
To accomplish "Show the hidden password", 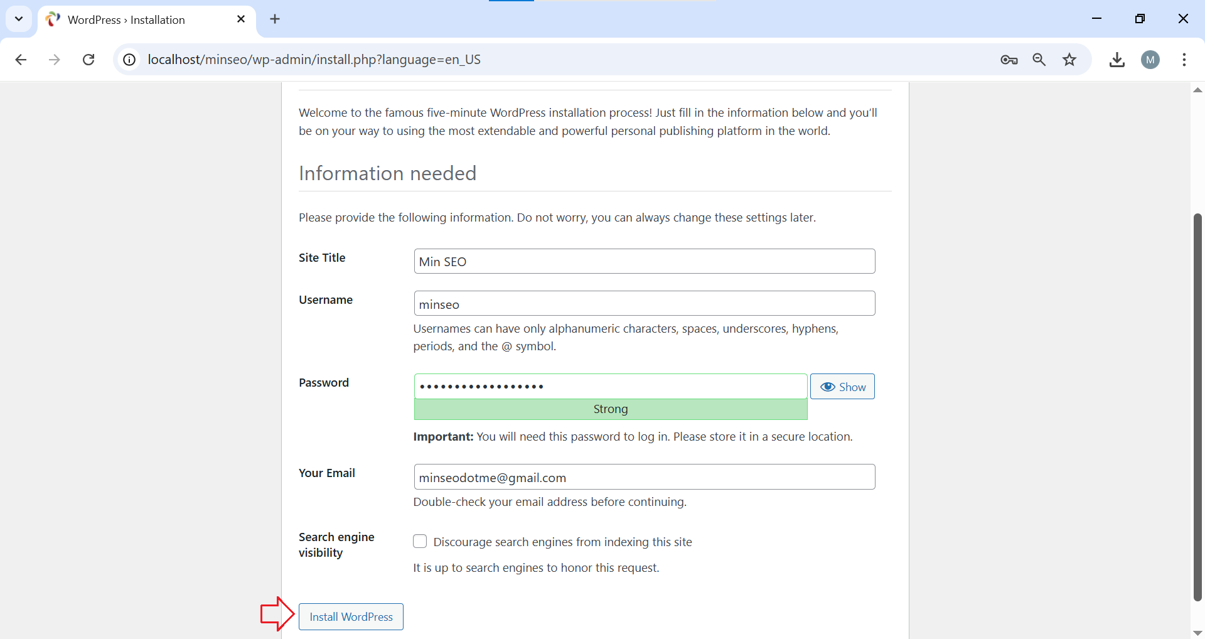I will pyautogui.click(x=842, y=387).
